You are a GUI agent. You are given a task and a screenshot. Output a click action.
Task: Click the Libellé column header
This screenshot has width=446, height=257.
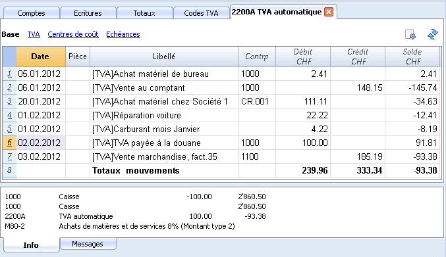pyautogui.click(x=164, y=57)
